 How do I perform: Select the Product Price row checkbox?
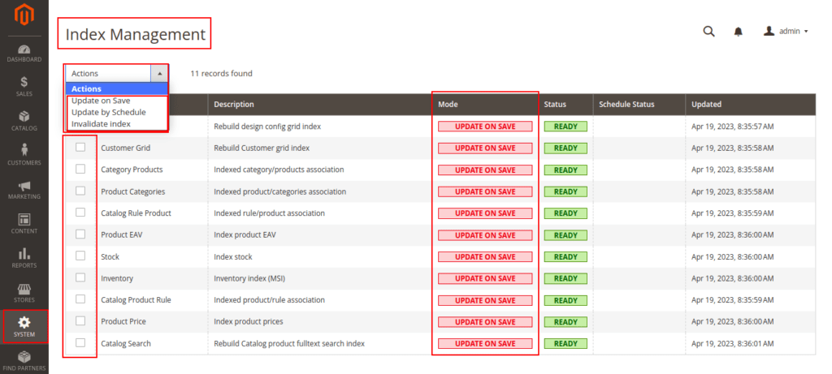(80, 321)
